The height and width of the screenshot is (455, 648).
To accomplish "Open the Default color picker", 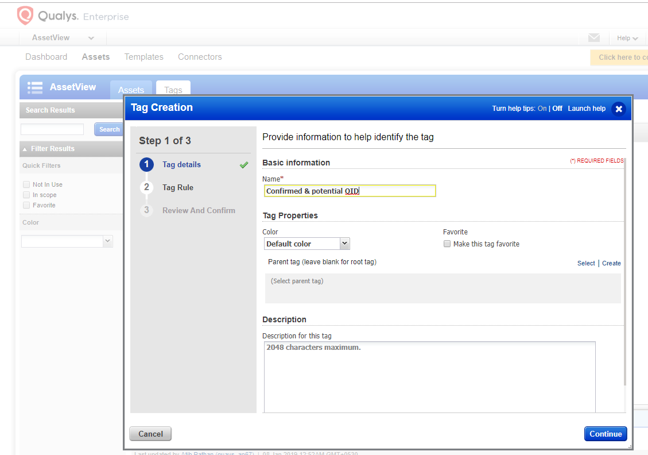I will coord(306,243).
